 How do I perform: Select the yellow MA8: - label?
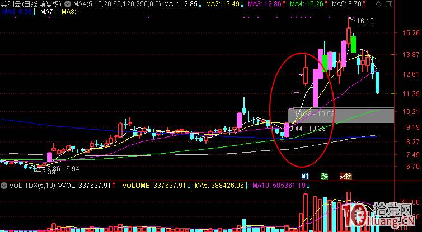[71, 12]
